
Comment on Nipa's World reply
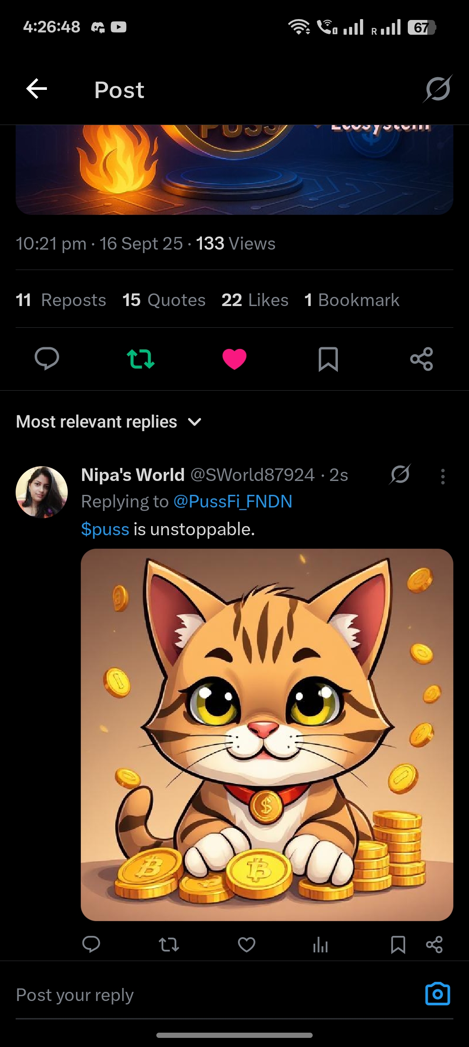click(x=91, y=945)
